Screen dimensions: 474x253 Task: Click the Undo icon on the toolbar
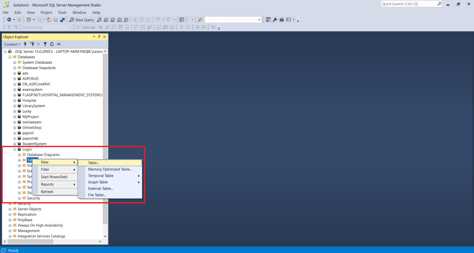[157, 19]
